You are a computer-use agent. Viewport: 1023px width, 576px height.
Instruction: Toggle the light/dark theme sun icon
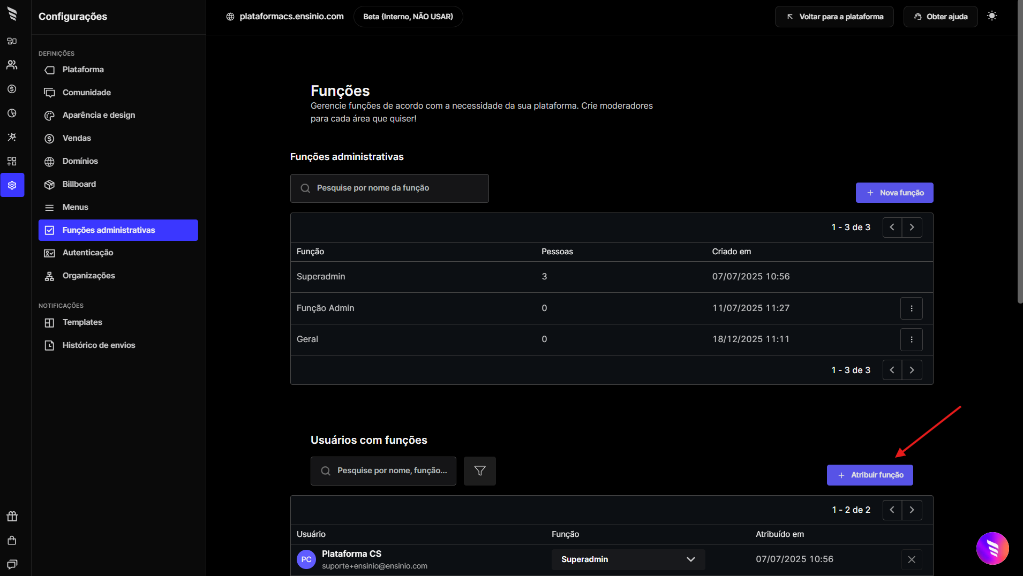tap(992, 16)
